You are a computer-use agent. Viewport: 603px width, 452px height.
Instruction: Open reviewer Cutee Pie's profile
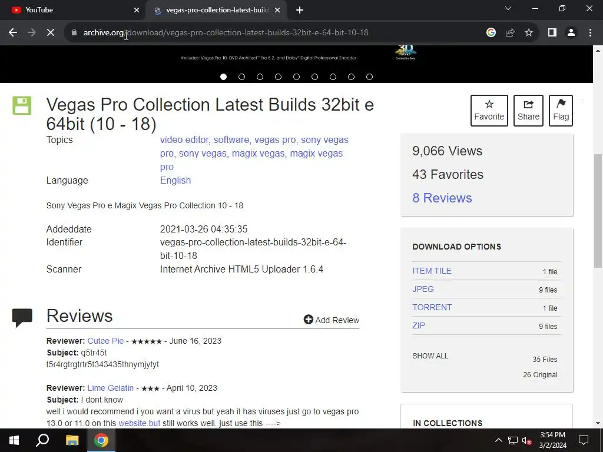(x=106, y=341)
